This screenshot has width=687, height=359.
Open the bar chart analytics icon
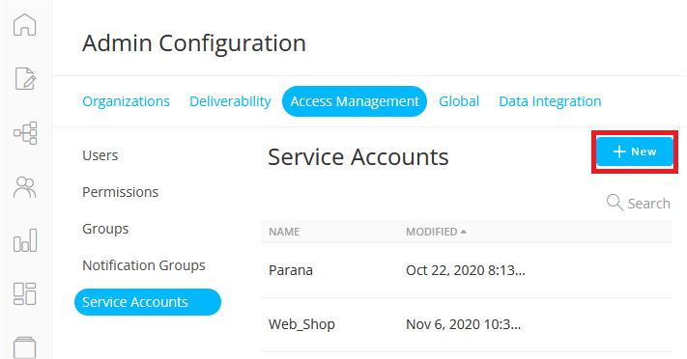click(x=25, y=241)
